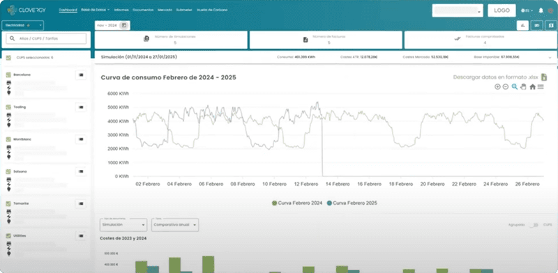Click the chart zoom-out minus icon
Image resolution: width=558 pixels, height=273 pixels.
pos(505,87)
